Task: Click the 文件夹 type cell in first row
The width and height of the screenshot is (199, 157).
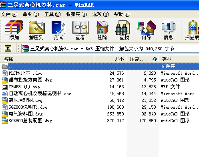Action: click(168, 66)
